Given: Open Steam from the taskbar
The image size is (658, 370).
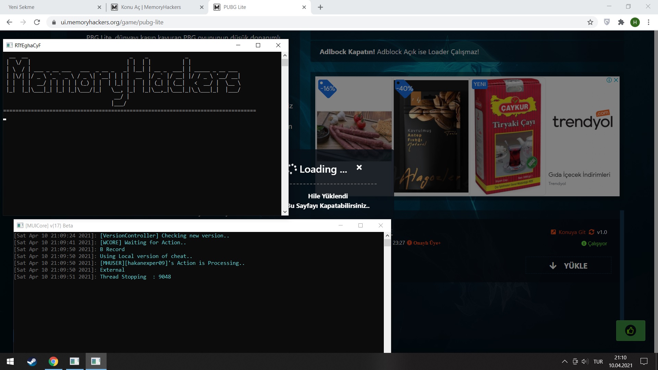Looking at the screenshot, I should (32, 361).
